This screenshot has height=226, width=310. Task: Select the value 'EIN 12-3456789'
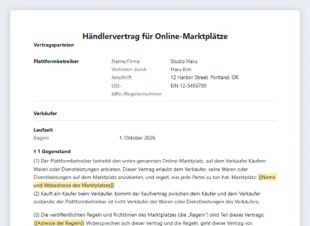(x=188, y=86)
